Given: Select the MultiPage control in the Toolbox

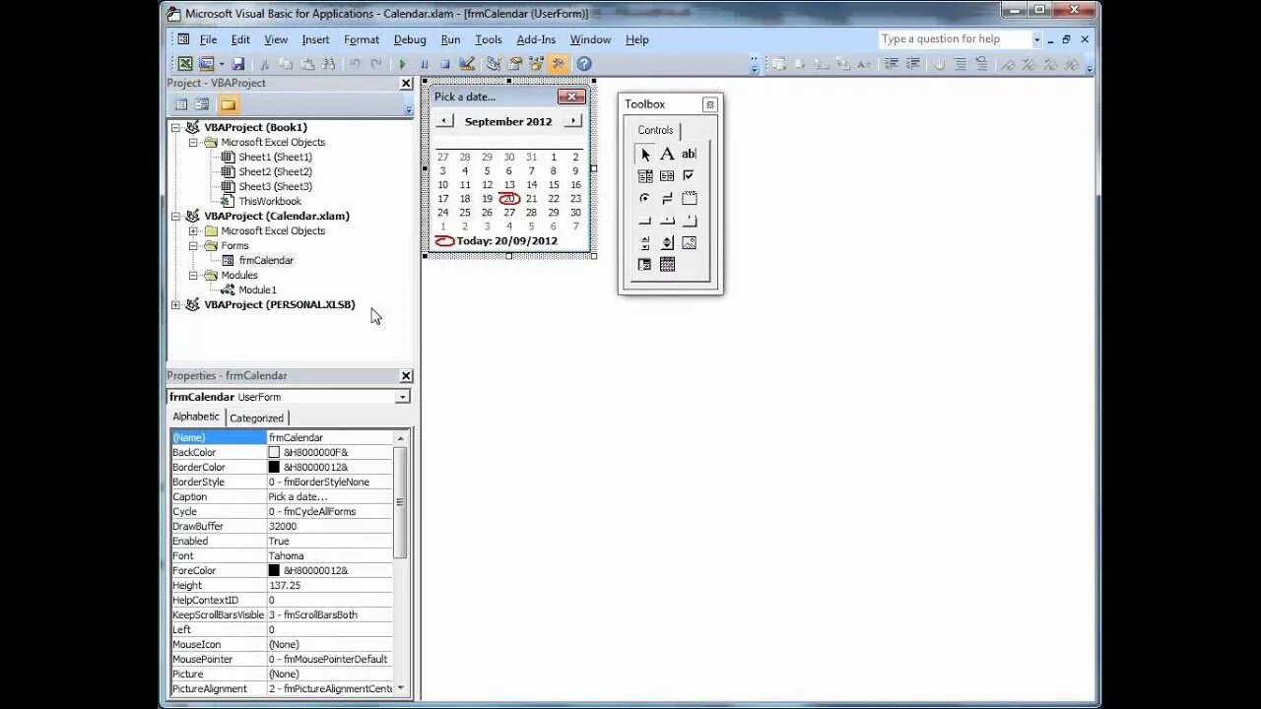Looking at the screenshot, I should [689, 221].
